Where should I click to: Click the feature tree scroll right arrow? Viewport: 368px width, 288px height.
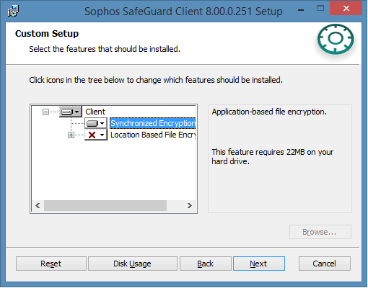[x=190, y=206]
